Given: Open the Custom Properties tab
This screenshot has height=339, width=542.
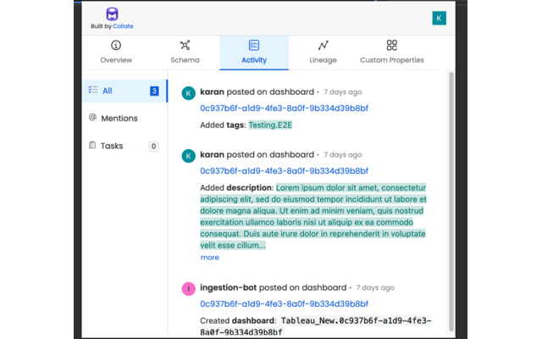Looking at the screenshot, I should [x=392, y=53].
